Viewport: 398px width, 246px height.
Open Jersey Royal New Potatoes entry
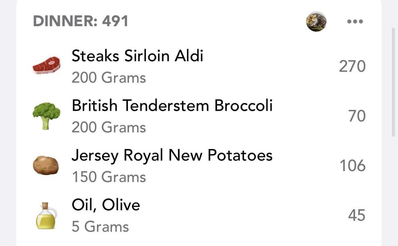(172, 155)
